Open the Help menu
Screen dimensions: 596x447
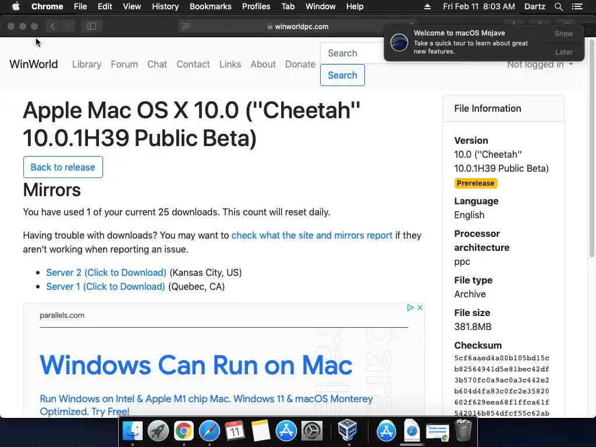354,6
